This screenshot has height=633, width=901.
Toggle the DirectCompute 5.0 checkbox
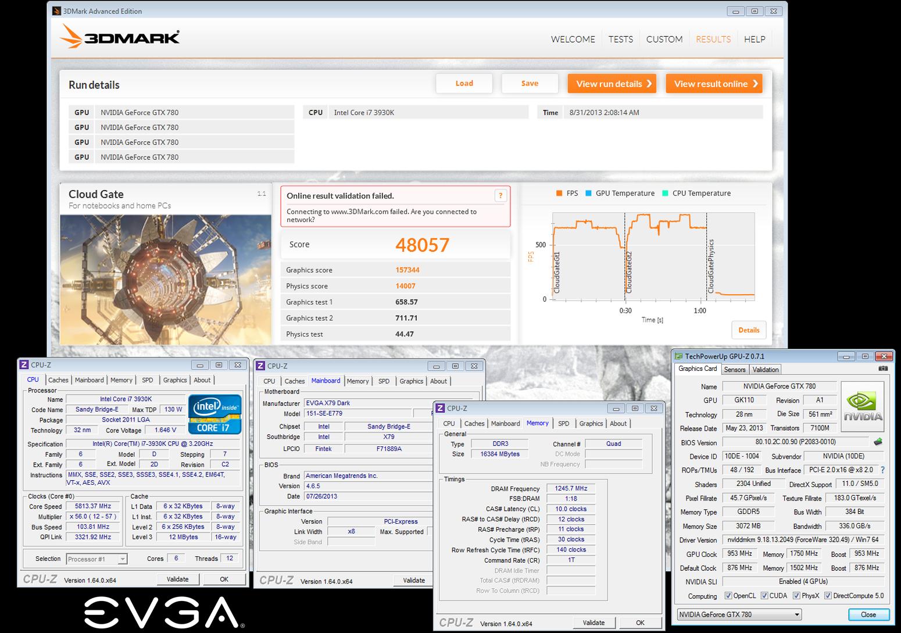[x=828, y=596]
